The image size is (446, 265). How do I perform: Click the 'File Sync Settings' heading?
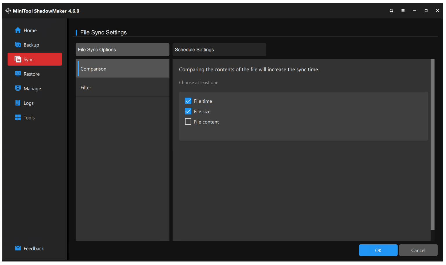pos(103,32)
